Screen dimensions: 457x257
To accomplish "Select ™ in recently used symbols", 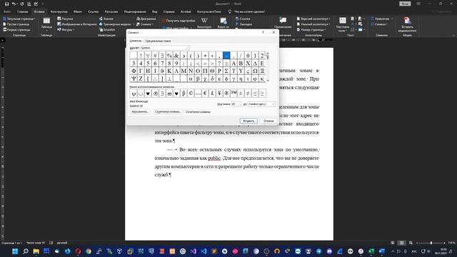I will [233, 94].
